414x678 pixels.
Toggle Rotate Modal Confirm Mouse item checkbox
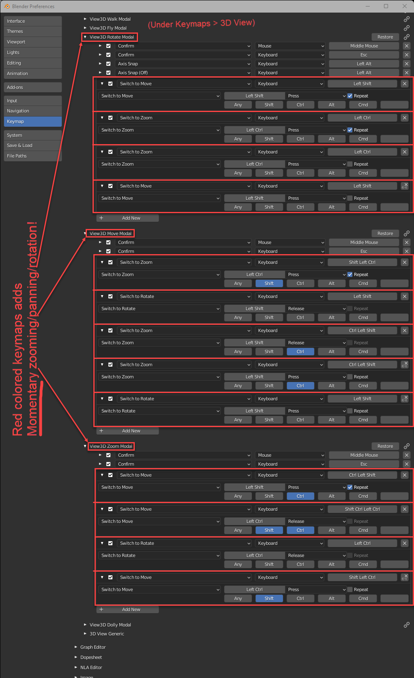(108, 46)
